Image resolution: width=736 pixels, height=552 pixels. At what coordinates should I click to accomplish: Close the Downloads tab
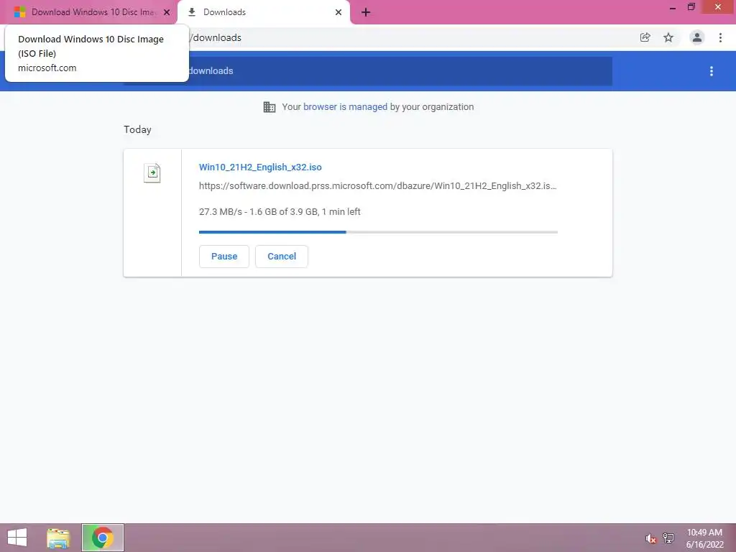(339, 12)
